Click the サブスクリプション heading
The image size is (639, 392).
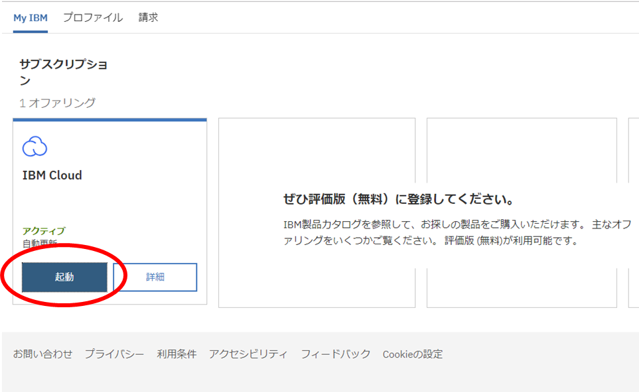point(64,72)
